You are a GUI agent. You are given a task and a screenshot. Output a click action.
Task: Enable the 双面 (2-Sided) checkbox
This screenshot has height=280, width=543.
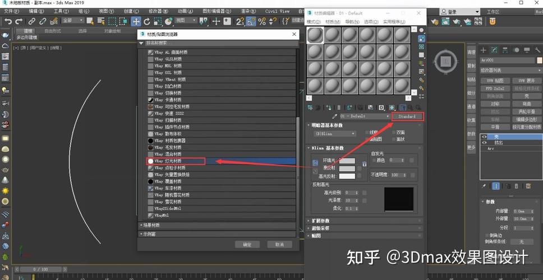pos(394,132)
